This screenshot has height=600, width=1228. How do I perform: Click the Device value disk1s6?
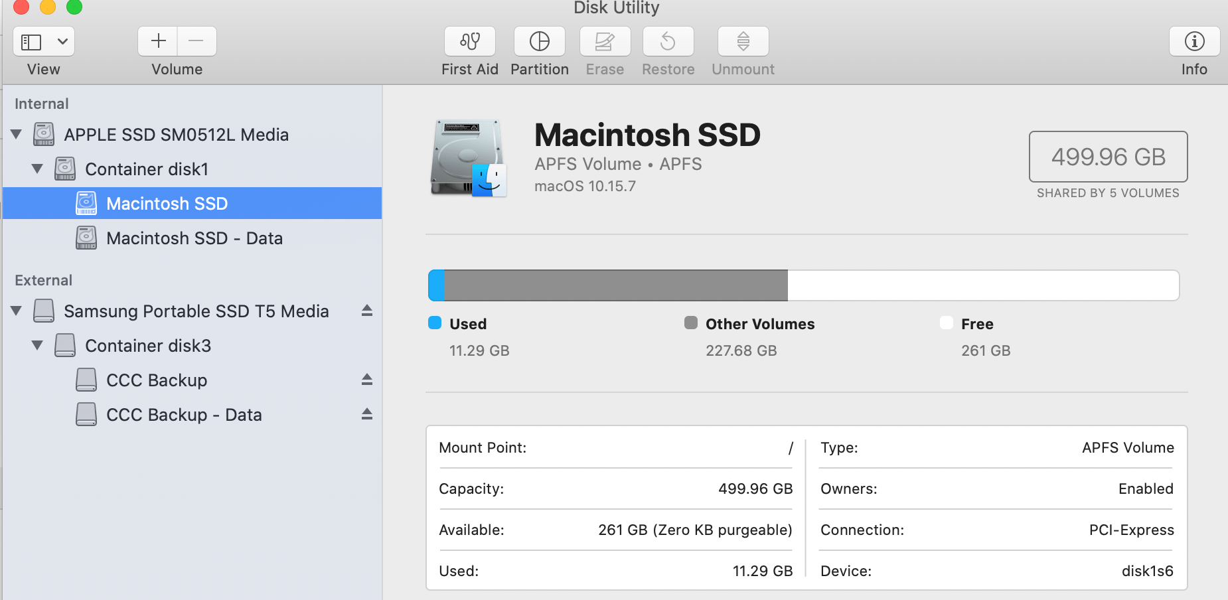1147,571
